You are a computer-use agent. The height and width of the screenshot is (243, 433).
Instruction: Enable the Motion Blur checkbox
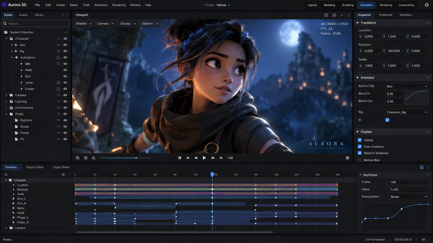click(360, 160)
